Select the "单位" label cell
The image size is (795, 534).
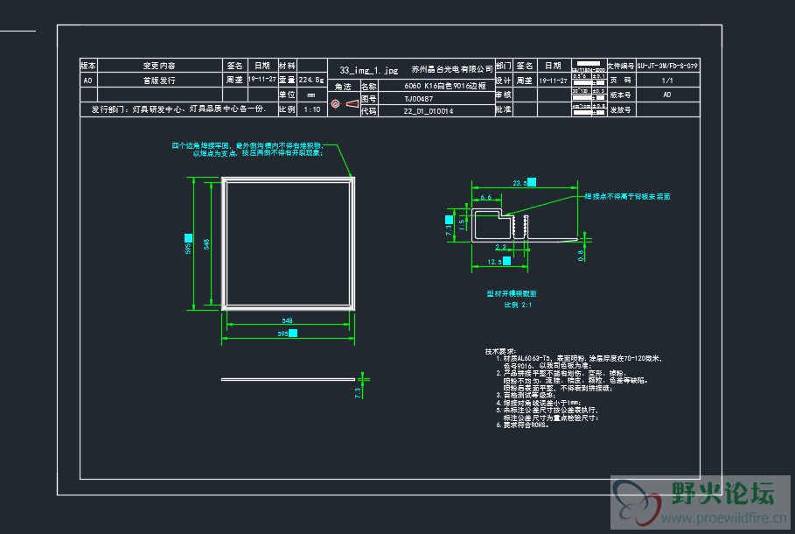tap(287, 95)
